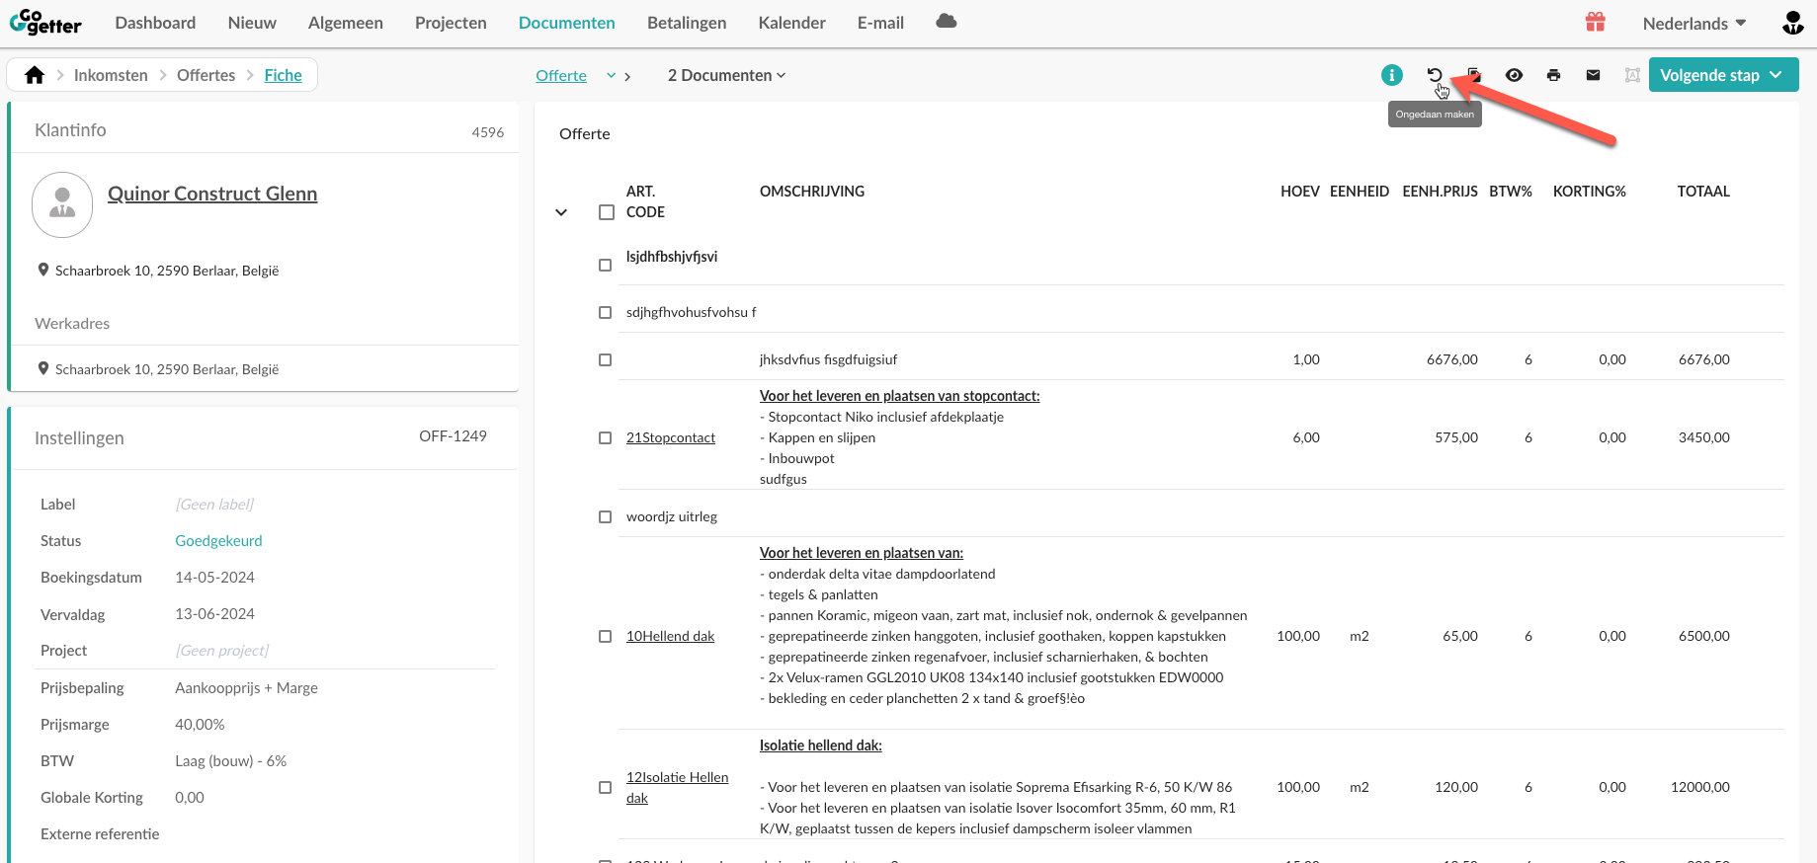The height and width of the screenshot is (863, 1817).
Task: Click the 12Isolatie total 12000,00
Action: point(1700,787)
